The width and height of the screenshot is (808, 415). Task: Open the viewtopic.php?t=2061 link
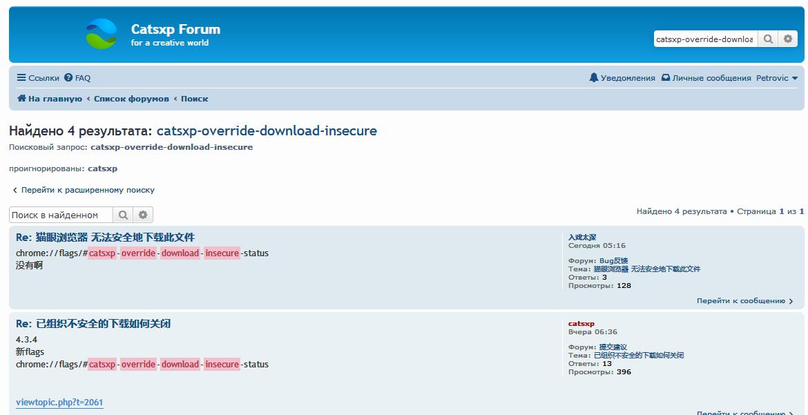60,402
